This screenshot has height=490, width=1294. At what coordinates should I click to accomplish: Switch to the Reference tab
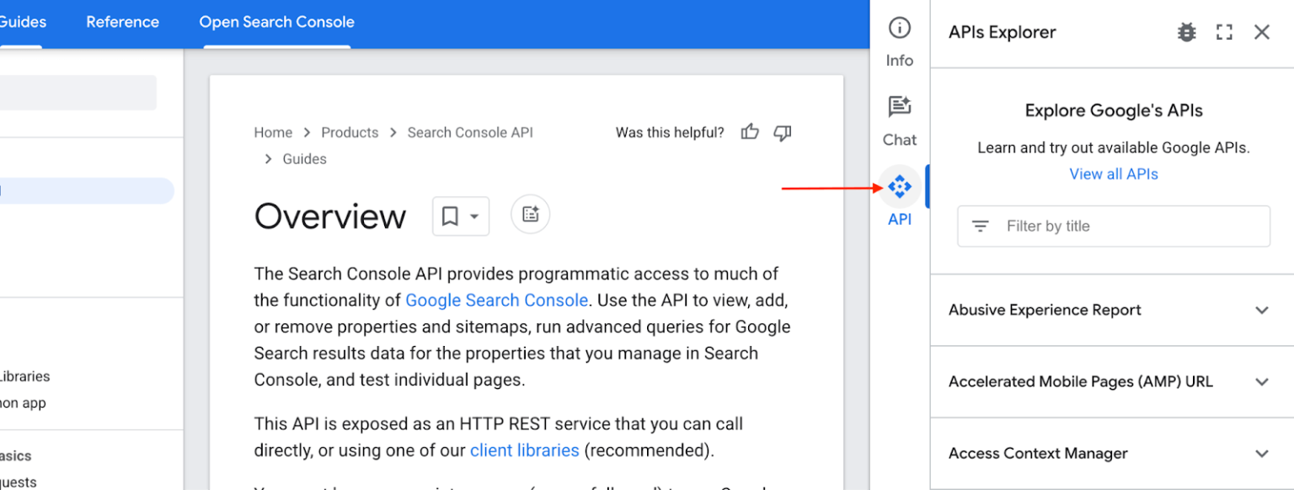122,23
